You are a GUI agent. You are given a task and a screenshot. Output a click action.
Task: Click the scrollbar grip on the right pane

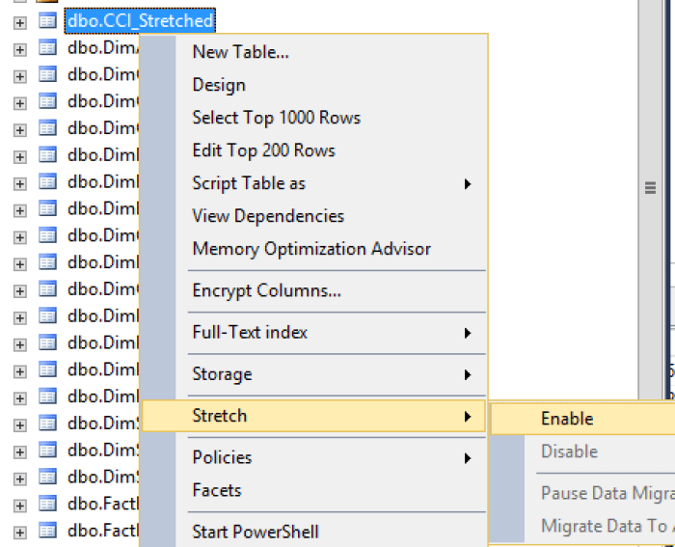pos(650,188)
